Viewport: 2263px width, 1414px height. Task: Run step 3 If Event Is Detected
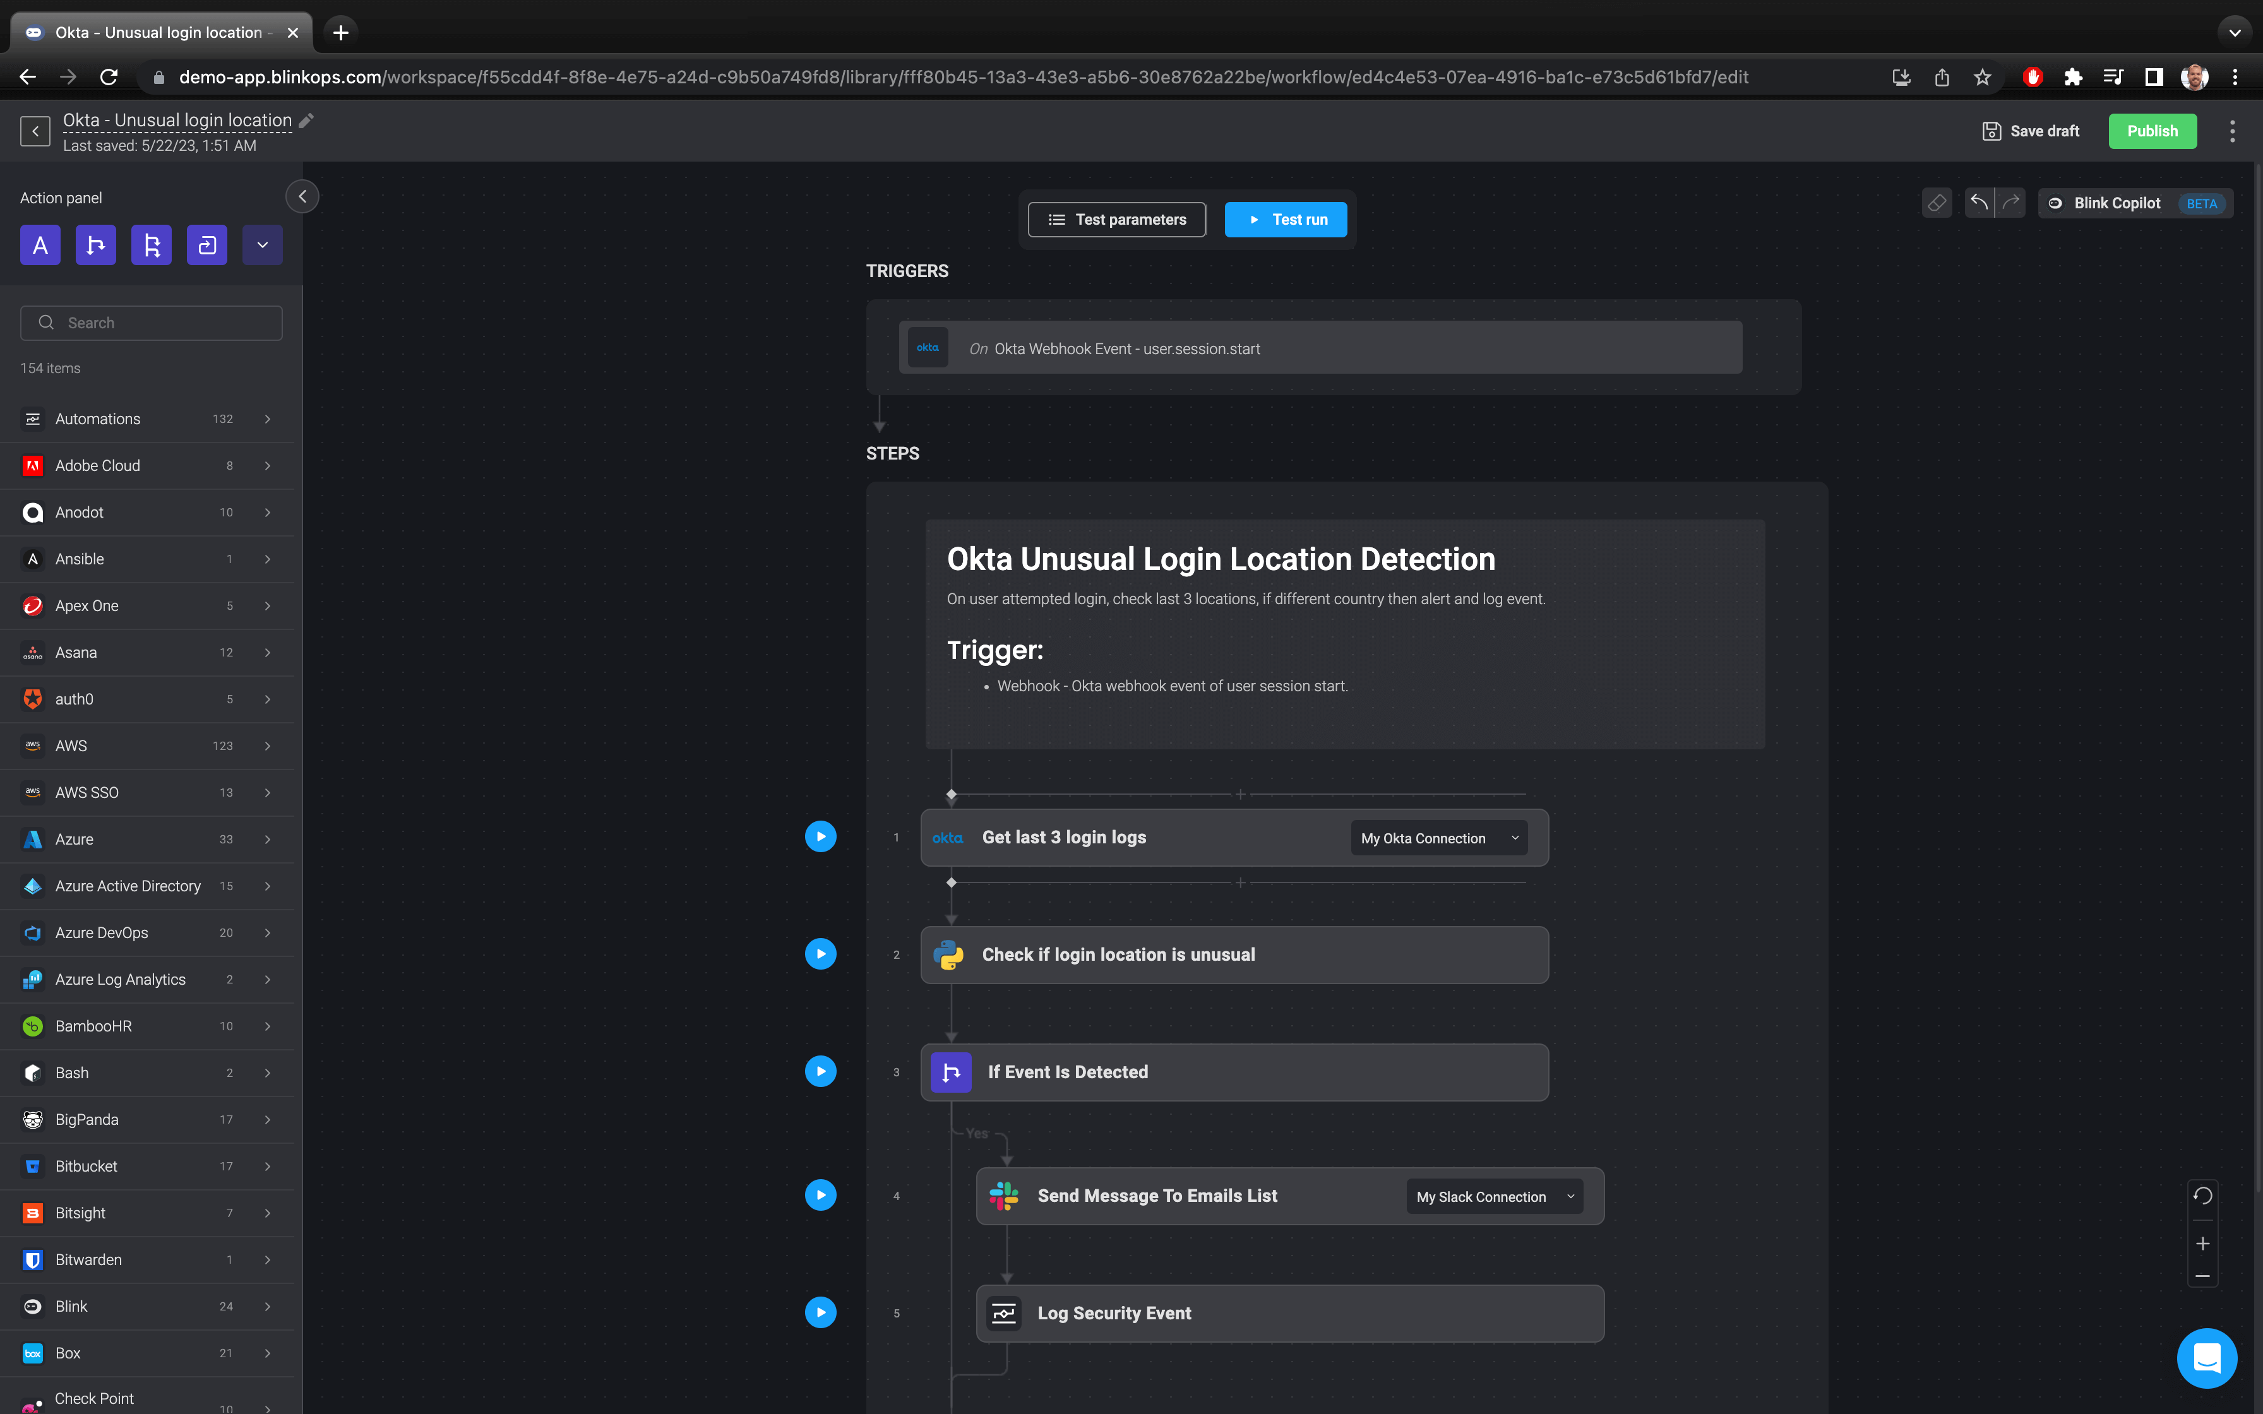[820, 1072]
